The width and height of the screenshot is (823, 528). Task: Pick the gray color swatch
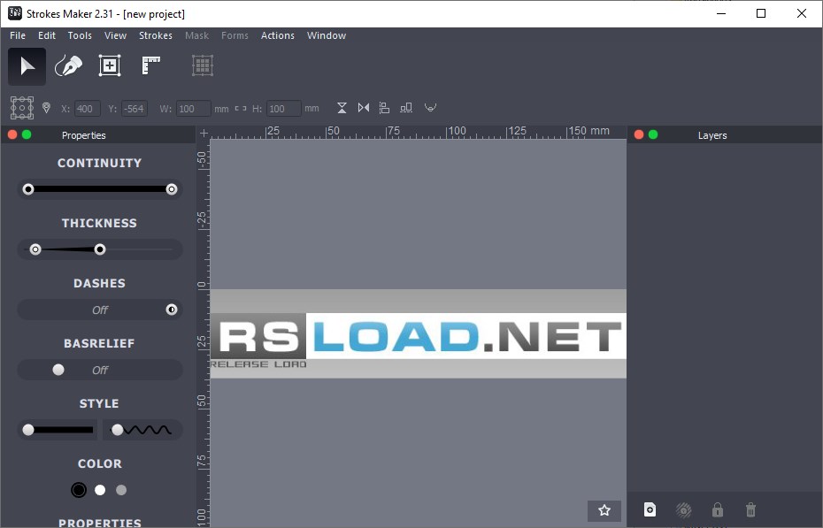(x=121, y=490)
